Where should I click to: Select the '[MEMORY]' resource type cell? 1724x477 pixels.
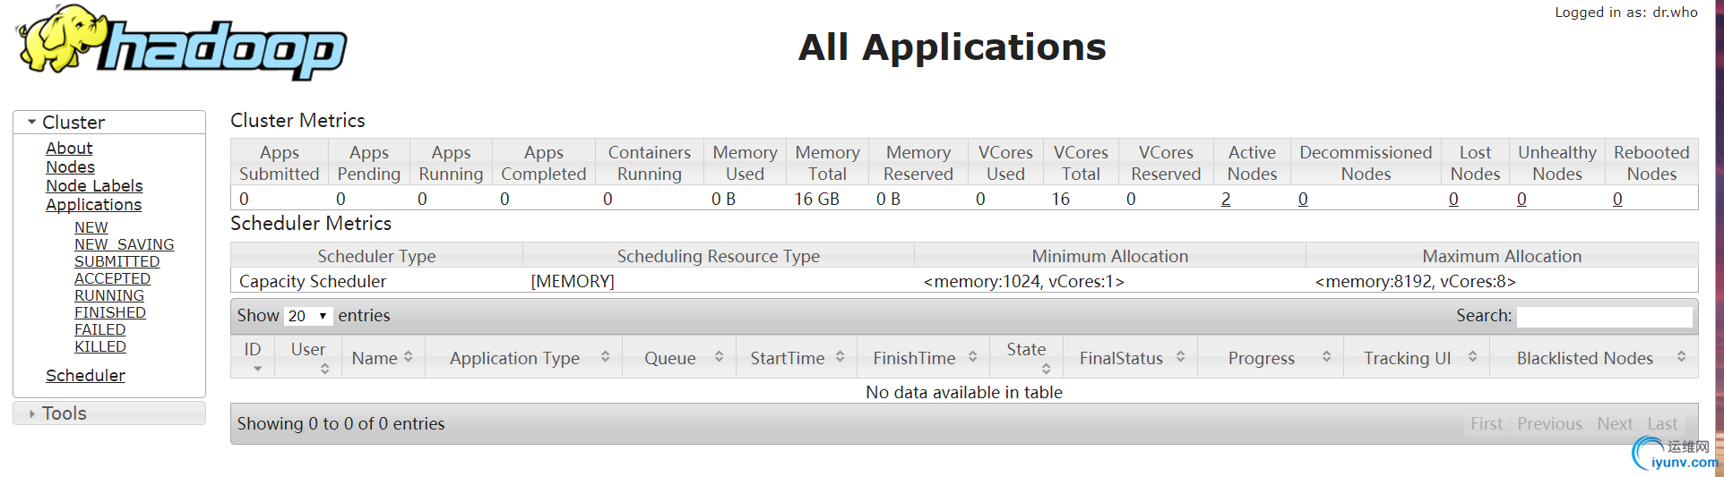[x=573, y=281]
